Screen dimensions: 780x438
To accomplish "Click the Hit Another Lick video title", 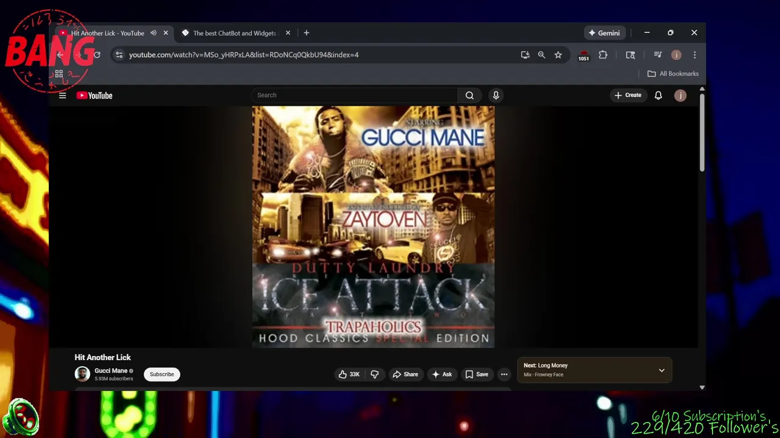I will (102, 358).
